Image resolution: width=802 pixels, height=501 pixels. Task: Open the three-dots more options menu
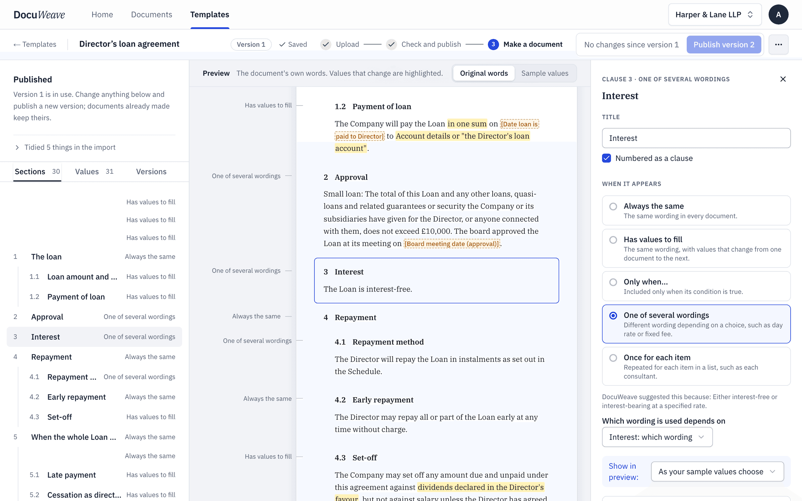[x=778, y=44]
